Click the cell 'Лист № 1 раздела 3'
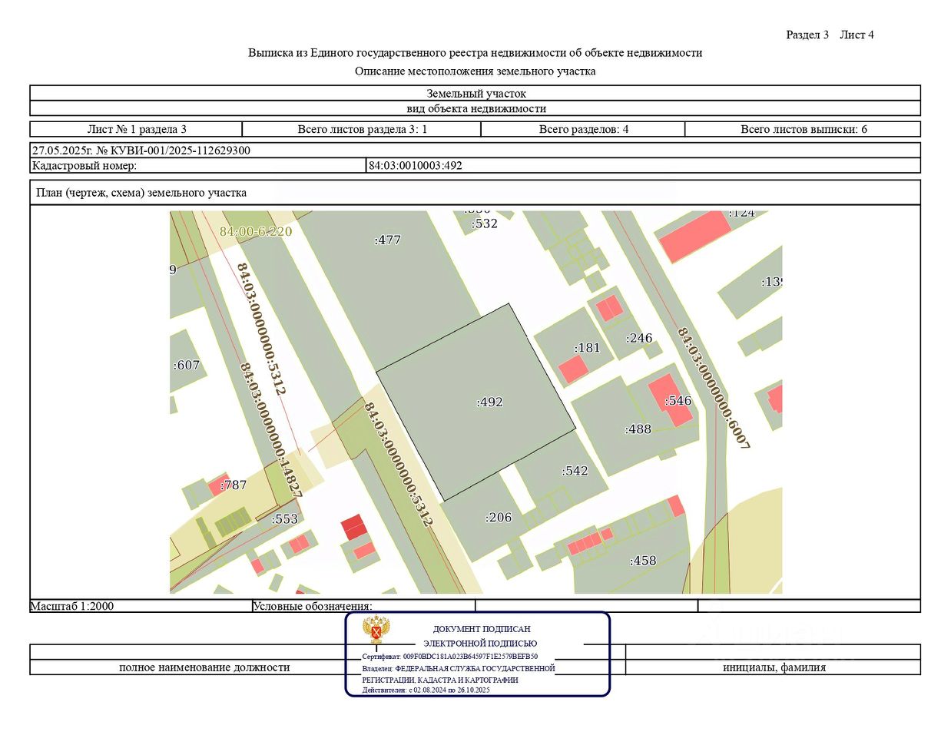Screen dimensions: 951x735 pos(137,129)
